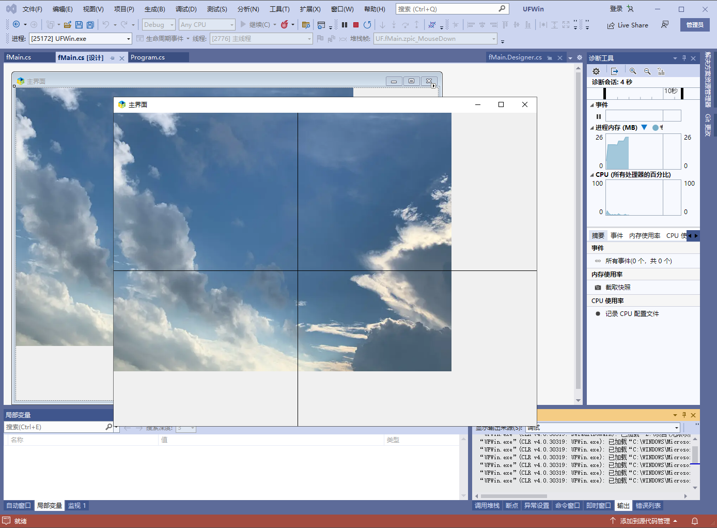Open the Debug configuration dropdown
Screen dimensions: 717x528
coord(159,24)
